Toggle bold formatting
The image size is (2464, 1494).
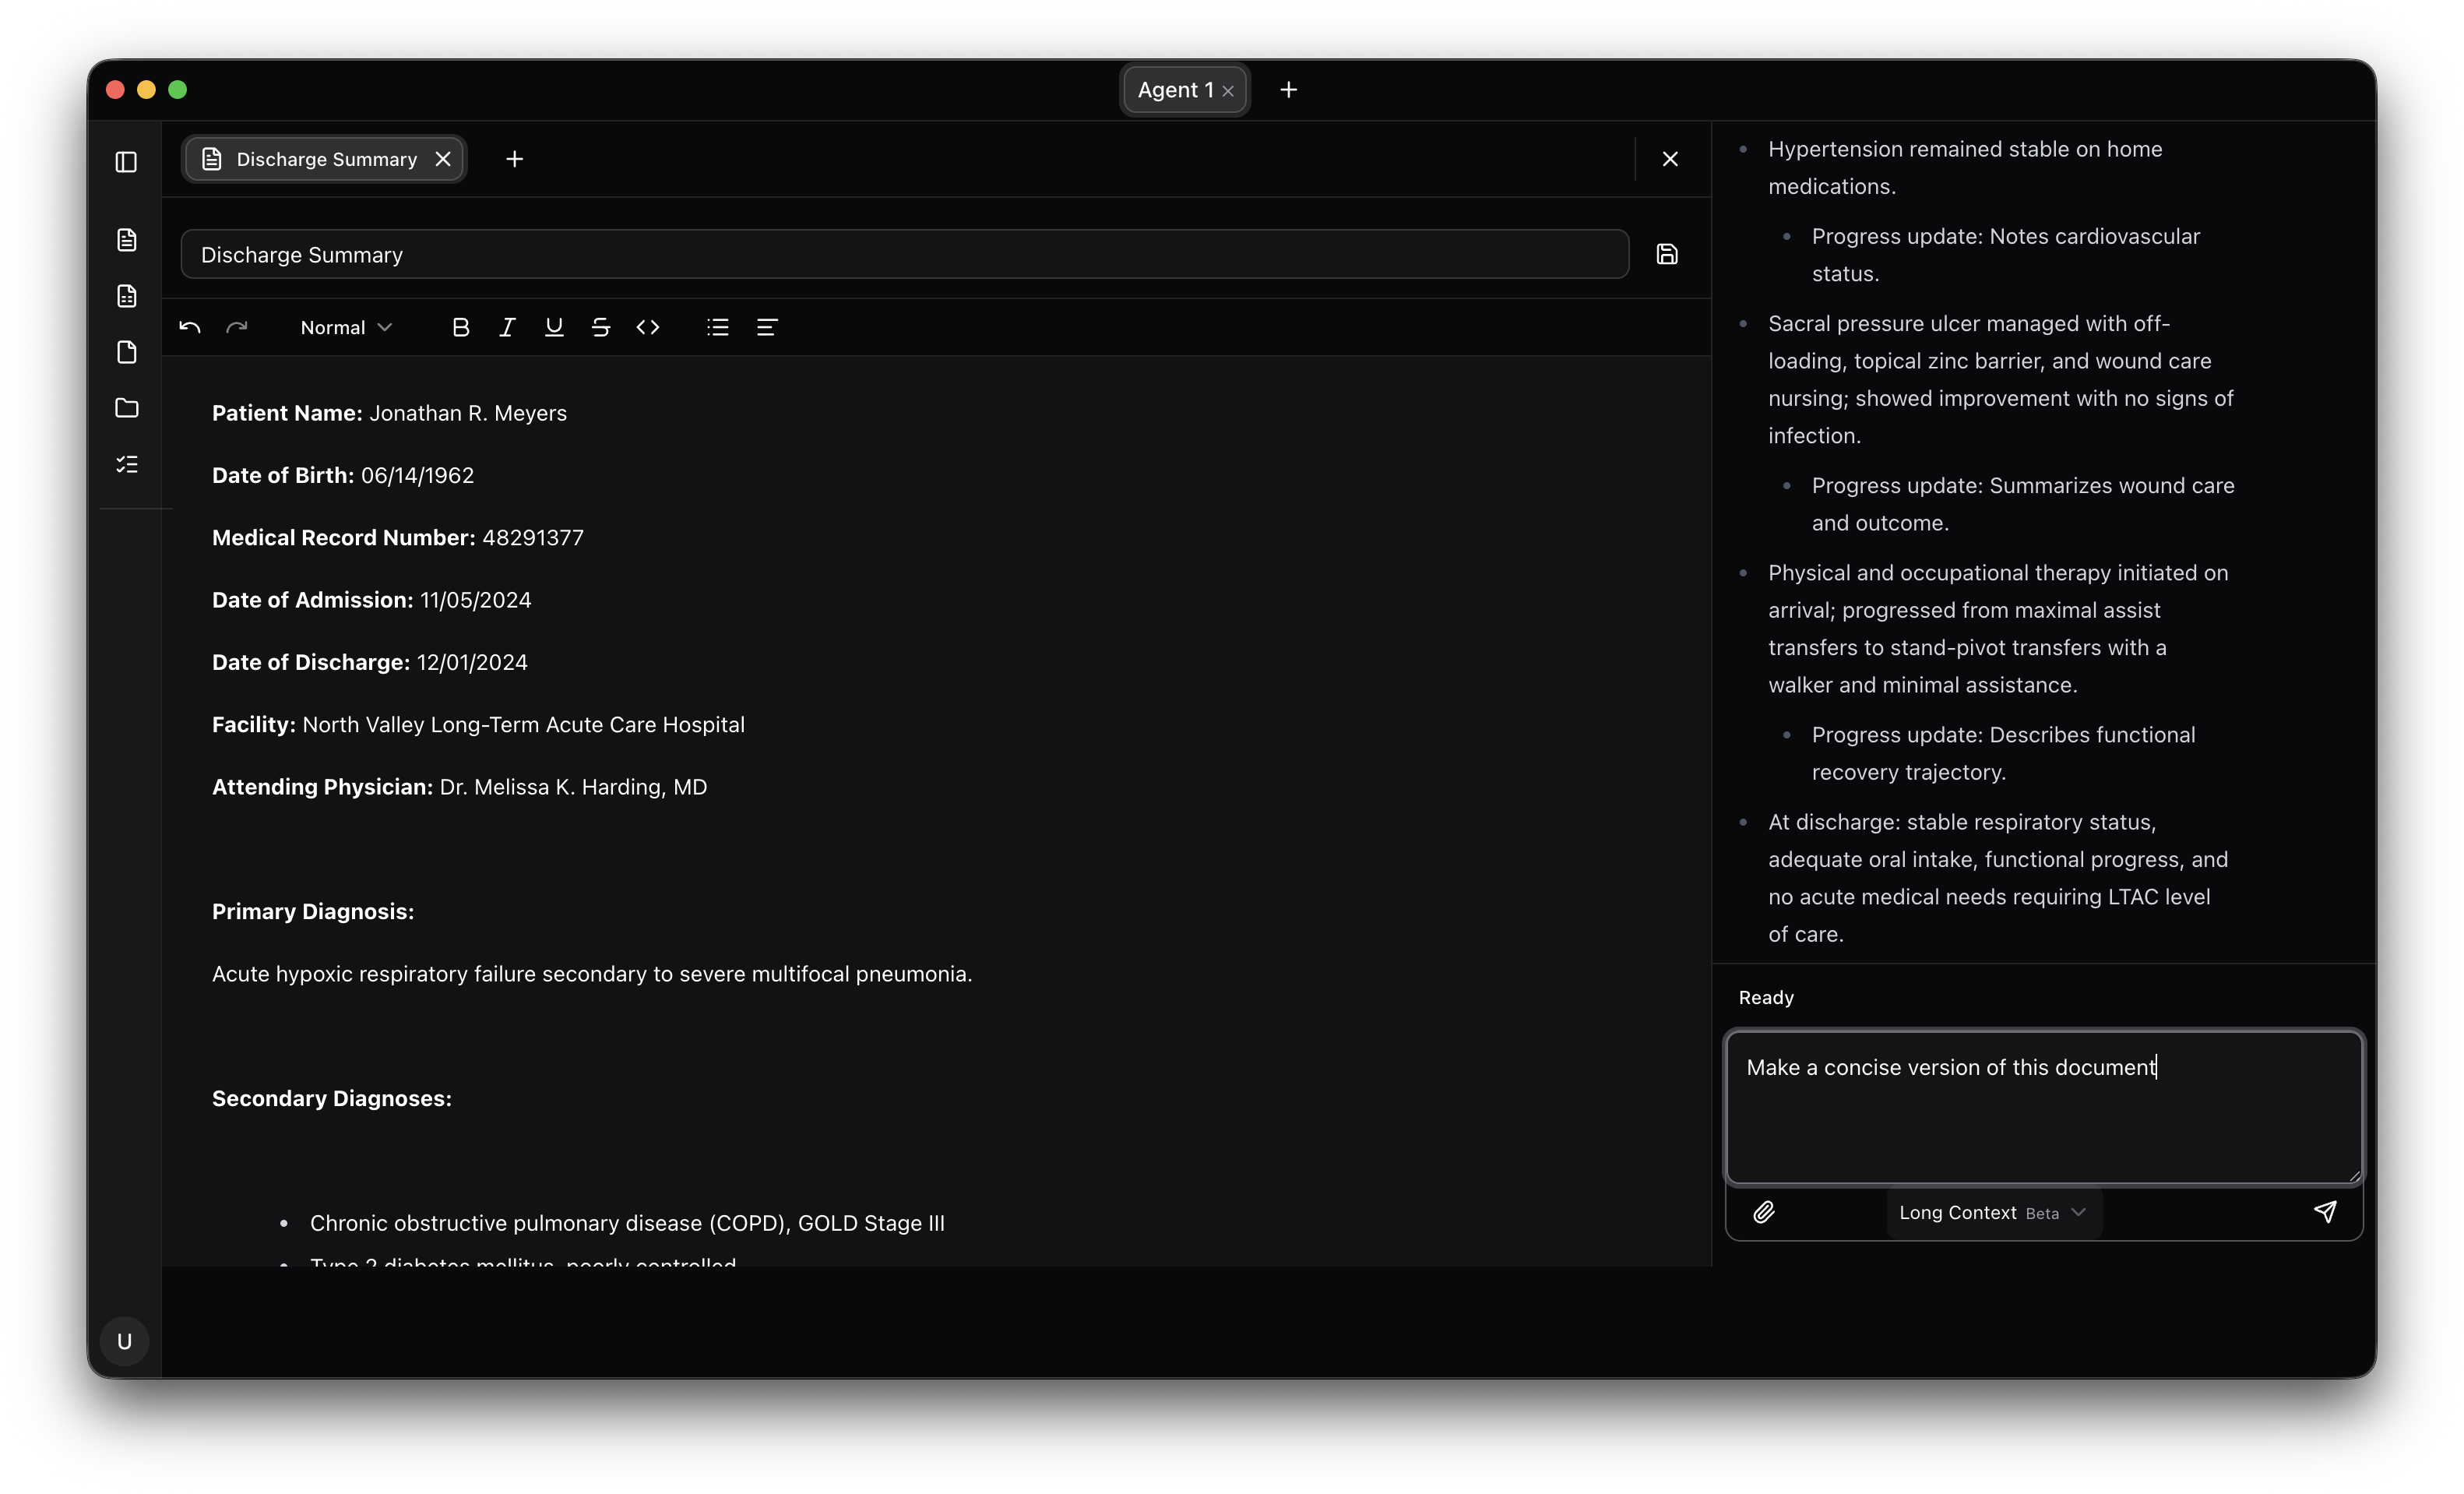(x=461, y=327)
